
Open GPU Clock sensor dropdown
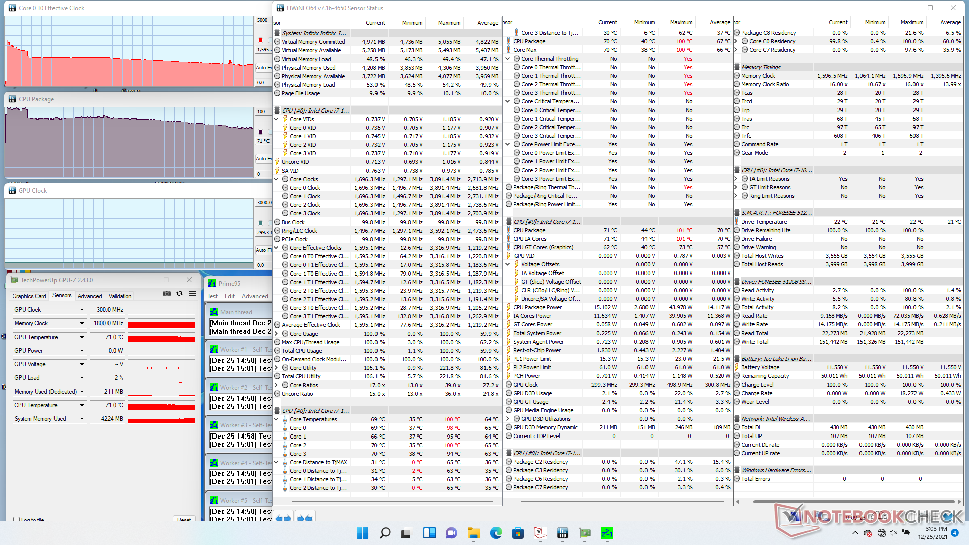pos(82,310)
